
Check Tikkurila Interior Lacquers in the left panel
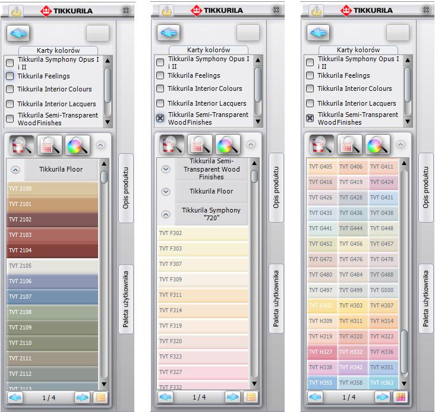click(10, 104)
